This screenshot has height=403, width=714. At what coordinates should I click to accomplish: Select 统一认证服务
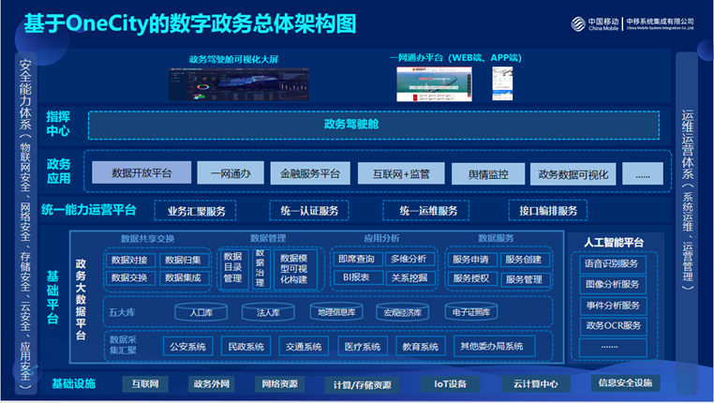click(309, 210)
